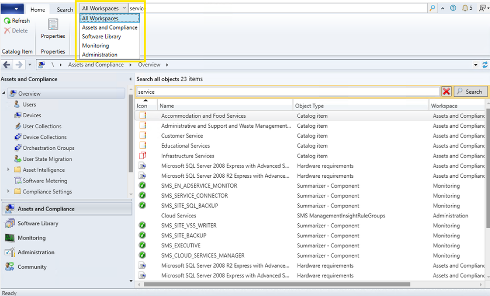This screenshot has height=296, width=490.
Task: Click the Refresh icon in ribbon
Action: pyautogui.click(x=7, y=21)
